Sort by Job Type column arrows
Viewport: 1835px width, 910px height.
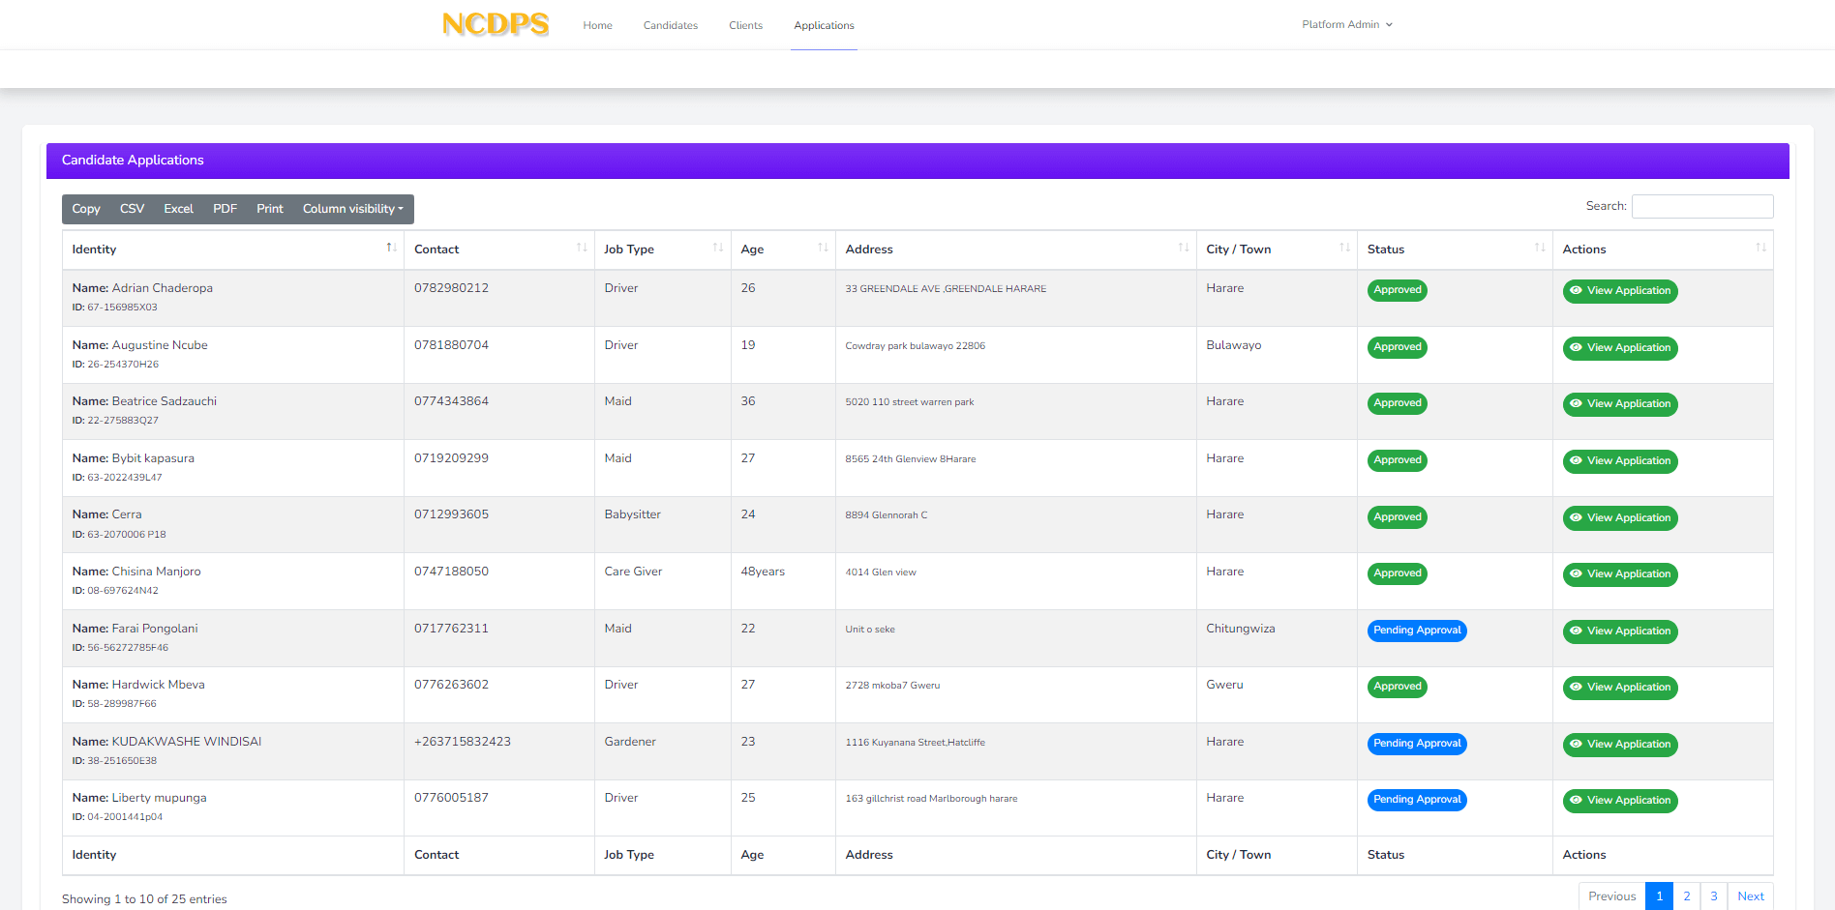[x=718, y=248]
